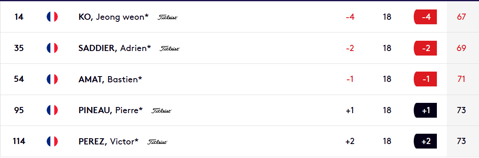Click the round score 67
Screen dimensions: 479x158
point(461,17)
